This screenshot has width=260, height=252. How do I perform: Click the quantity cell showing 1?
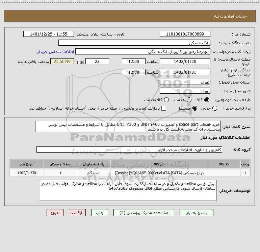pos(60,173)
